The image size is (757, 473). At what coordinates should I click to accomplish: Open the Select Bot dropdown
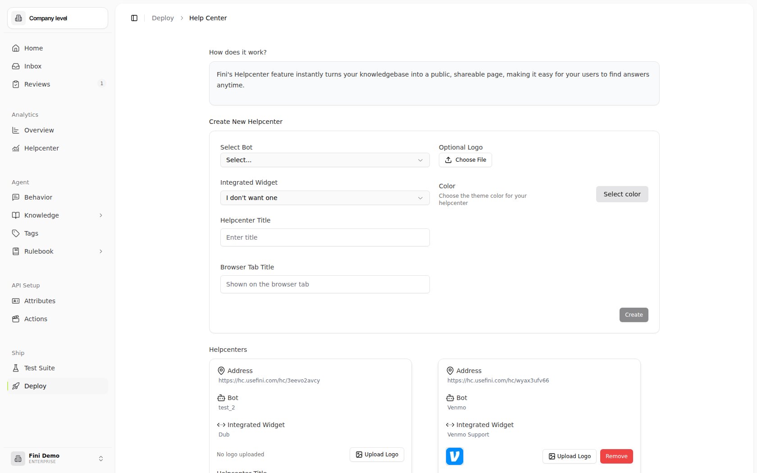point(325,160)
